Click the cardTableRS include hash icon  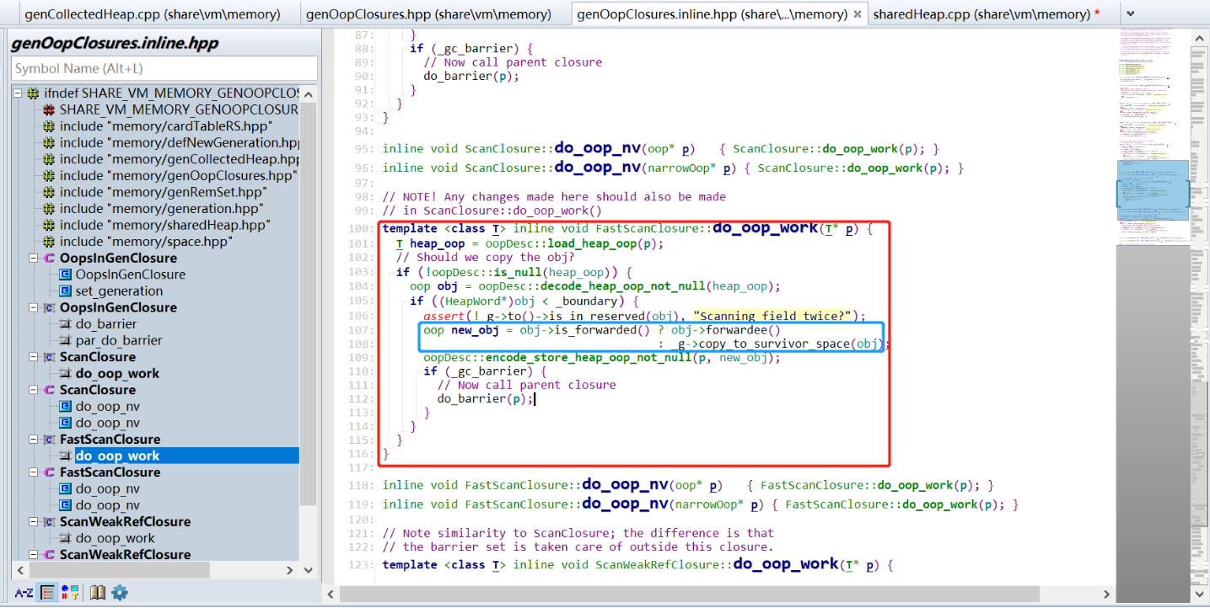coord(49,126)
